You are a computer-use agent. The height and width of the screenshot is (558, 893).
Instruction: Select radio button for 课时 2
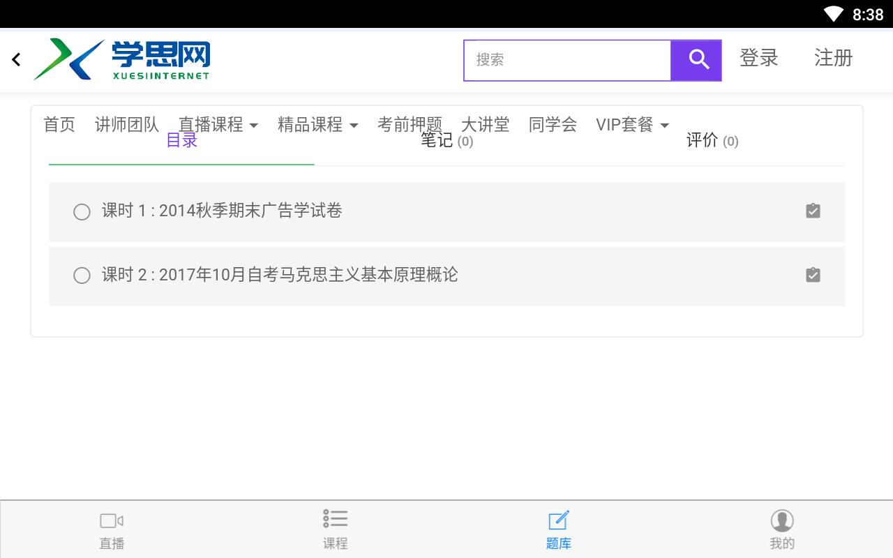click(82, 276)
